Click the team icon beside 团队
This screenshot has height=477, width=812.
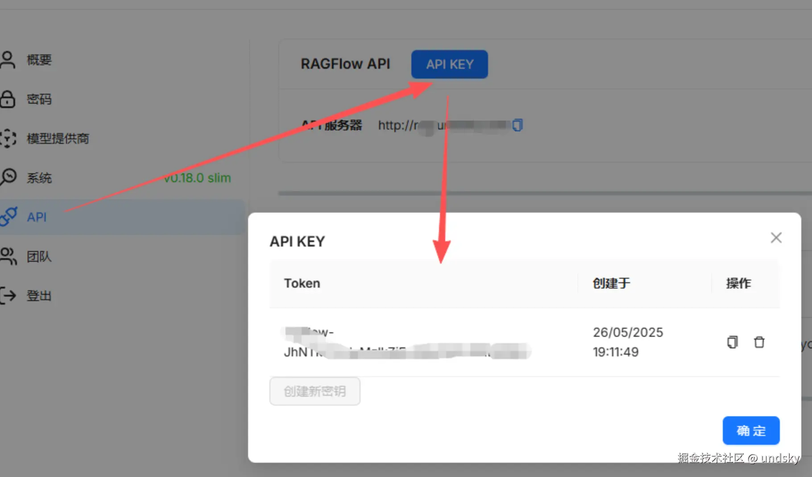(8, 256)
